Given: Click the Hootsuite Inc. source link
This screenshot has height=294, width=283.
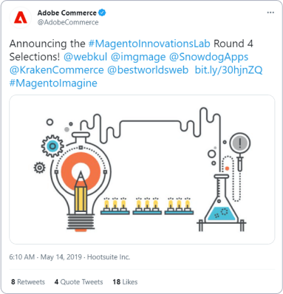Looking at the screenshot, I should click(x=109, y=257).
